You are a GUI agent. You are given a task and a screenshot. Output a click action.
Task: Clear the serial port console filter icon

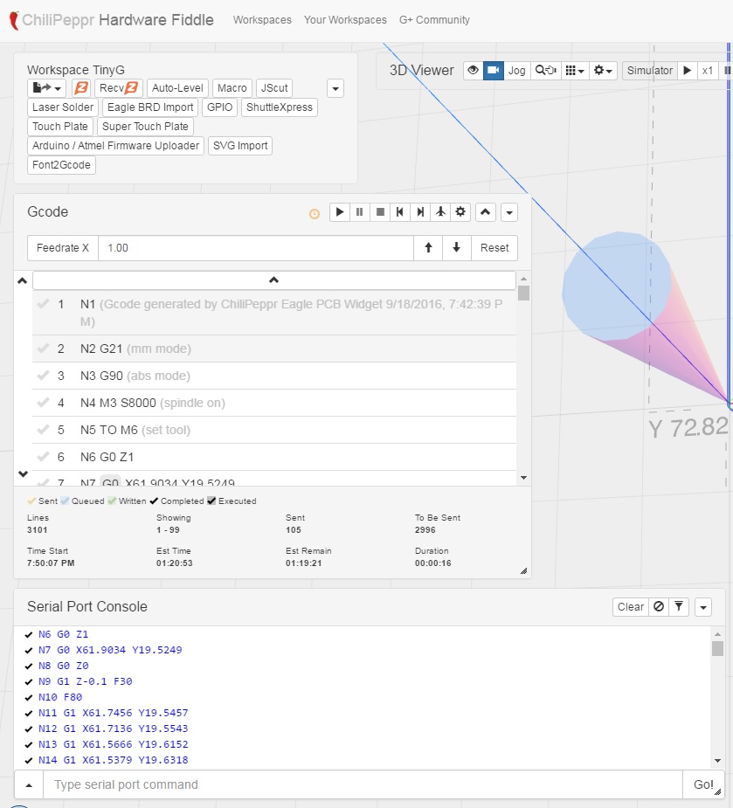679,607
